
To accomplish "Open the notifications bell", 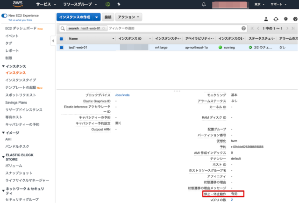I will pos(204,4).
